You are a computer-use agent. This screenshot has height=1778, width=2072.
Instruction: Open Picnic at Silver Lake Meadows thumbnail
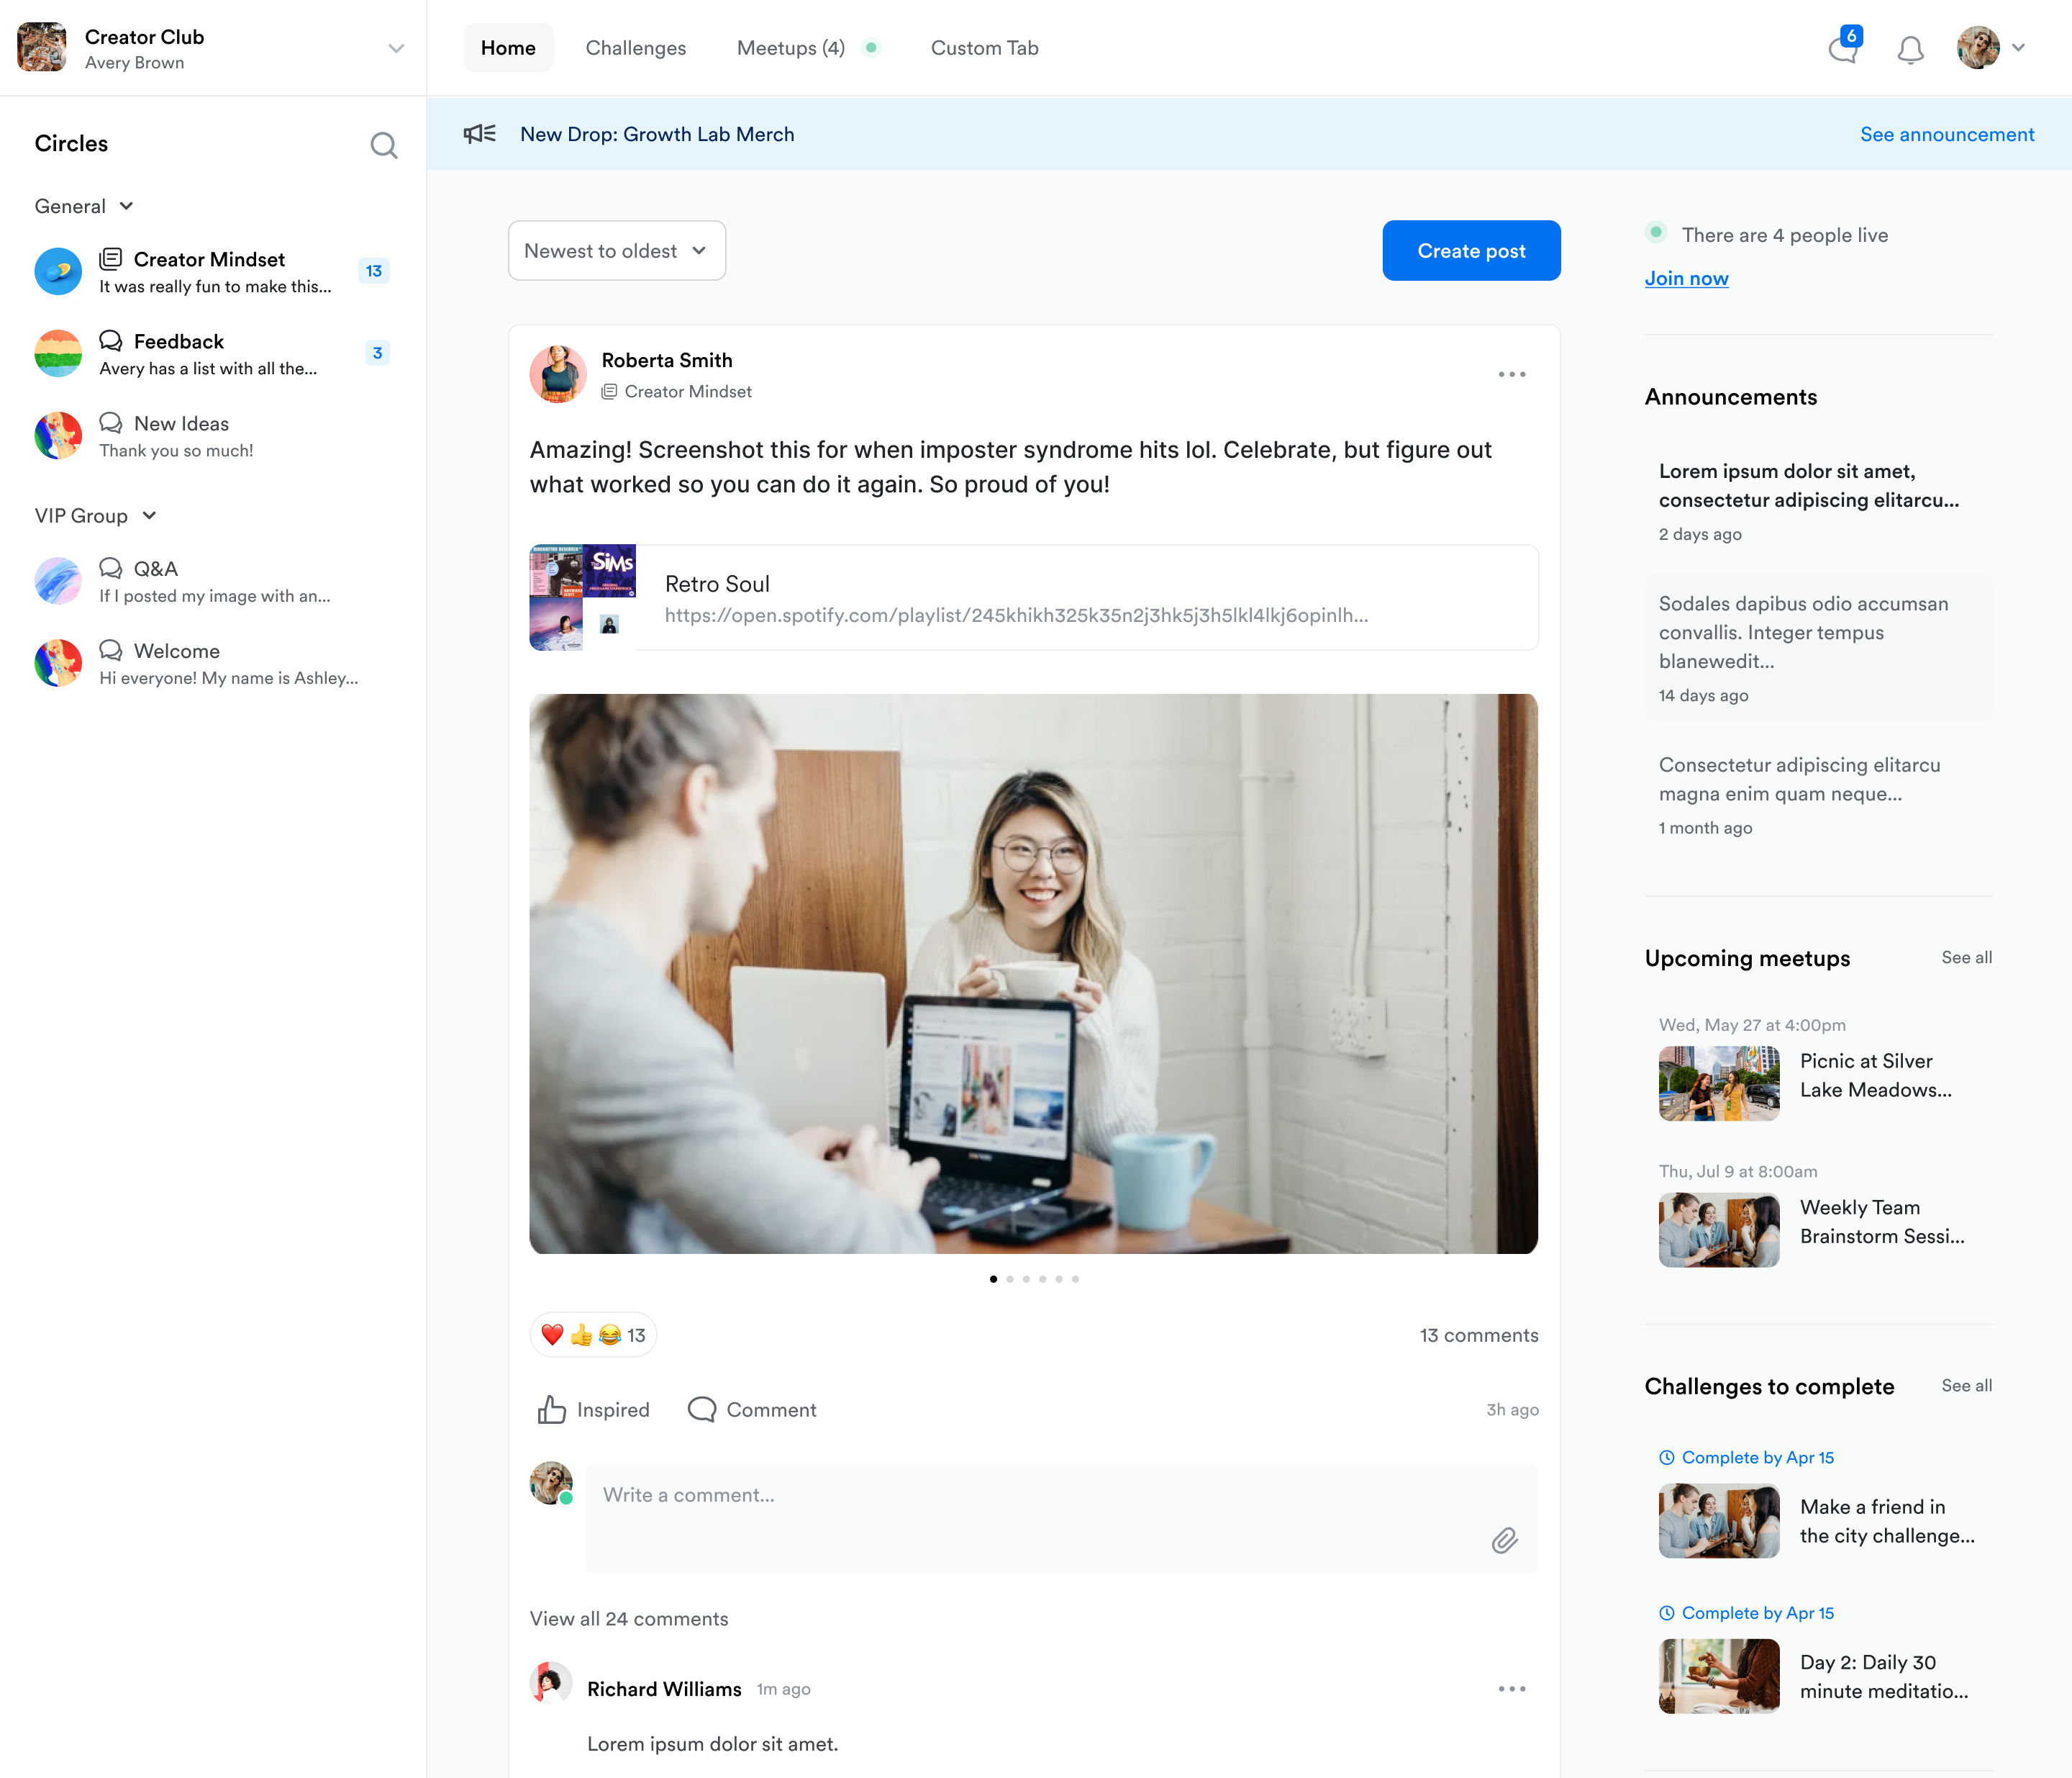click(x=1718, y=1083)
